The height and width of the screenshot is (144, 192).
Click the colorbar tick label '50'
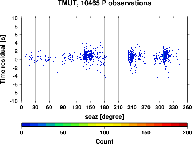click(x=63, y=132)
